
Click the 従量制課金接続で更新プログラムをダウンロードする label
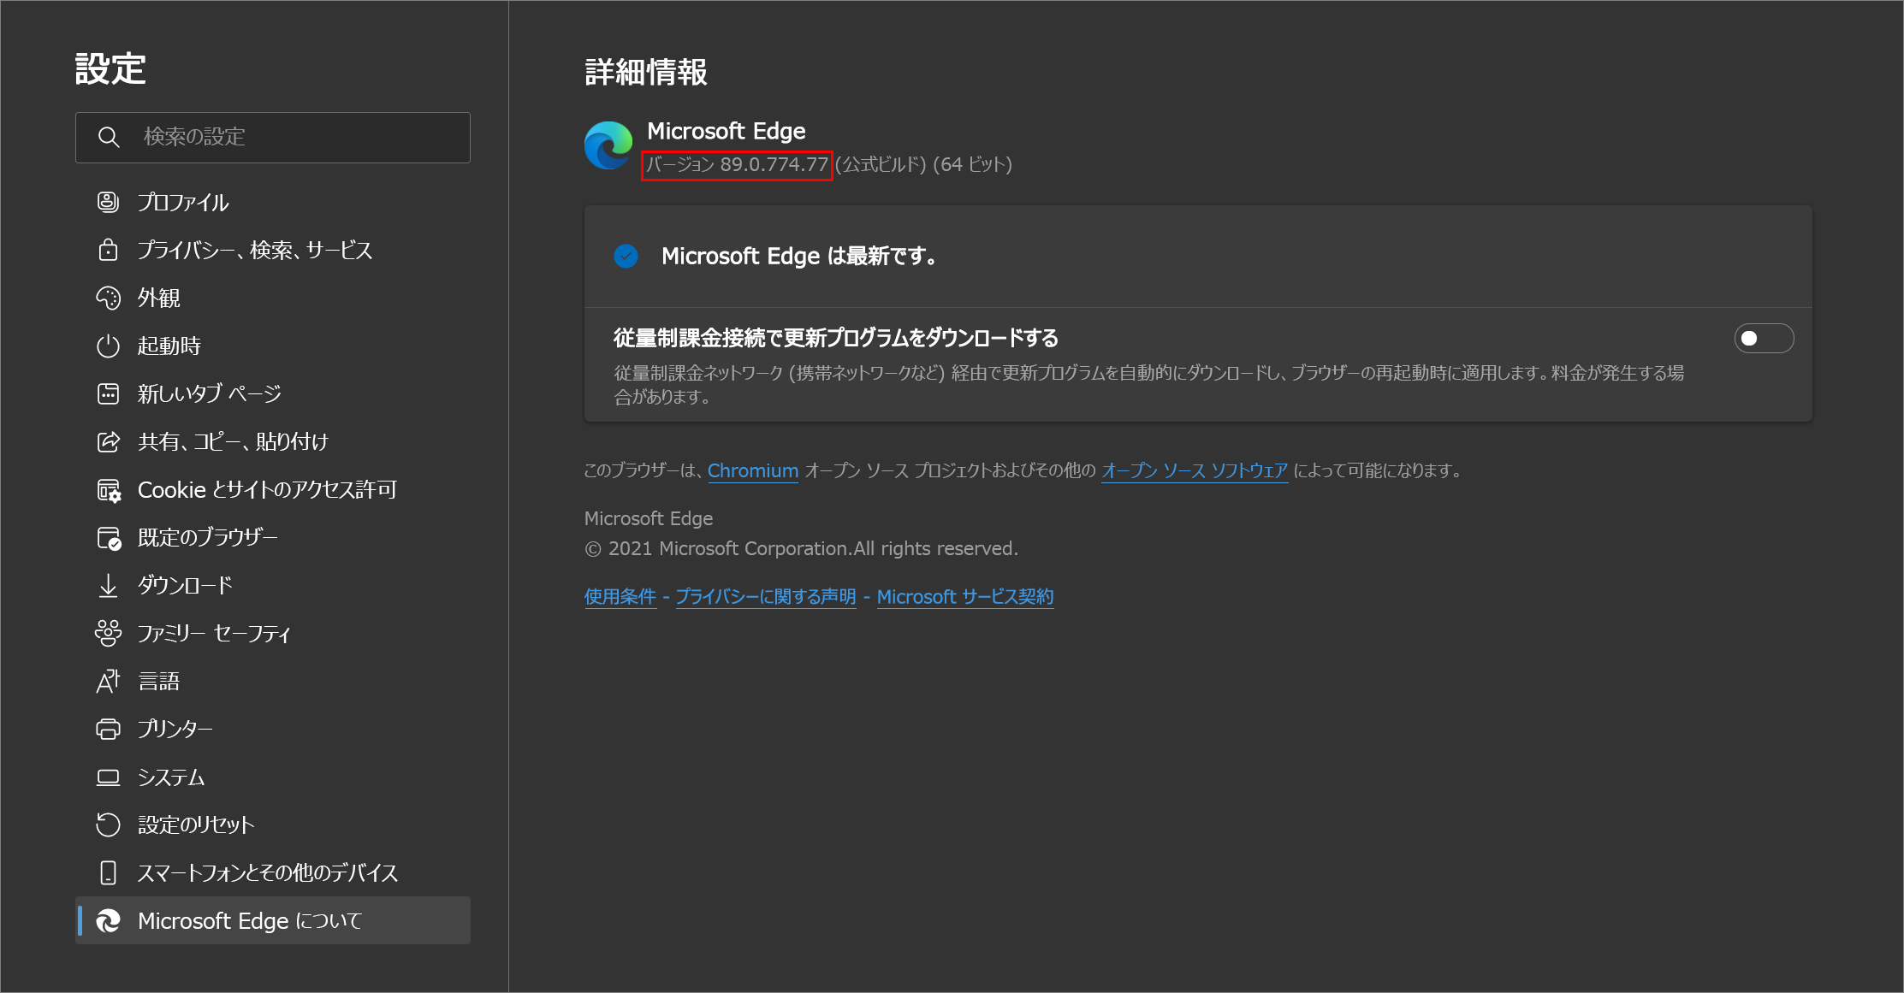point(836,338)
